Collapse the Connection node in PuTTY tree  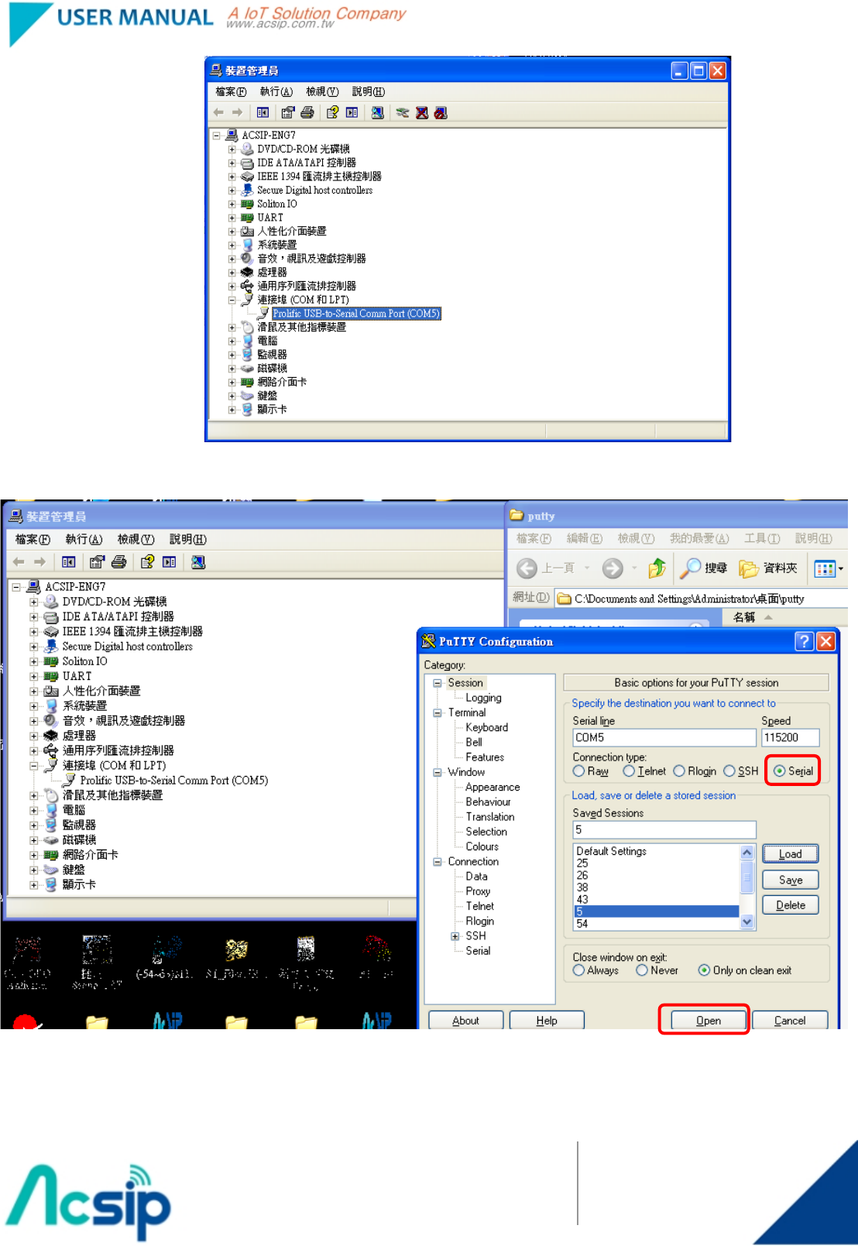coord(438,862)
